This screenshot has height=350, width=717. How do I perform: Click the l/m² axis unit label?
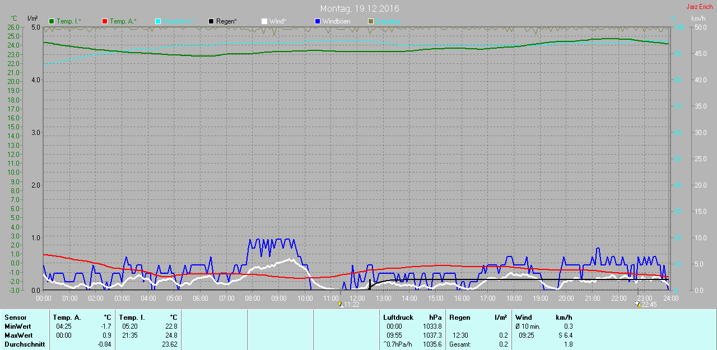[x=32, y=18]
